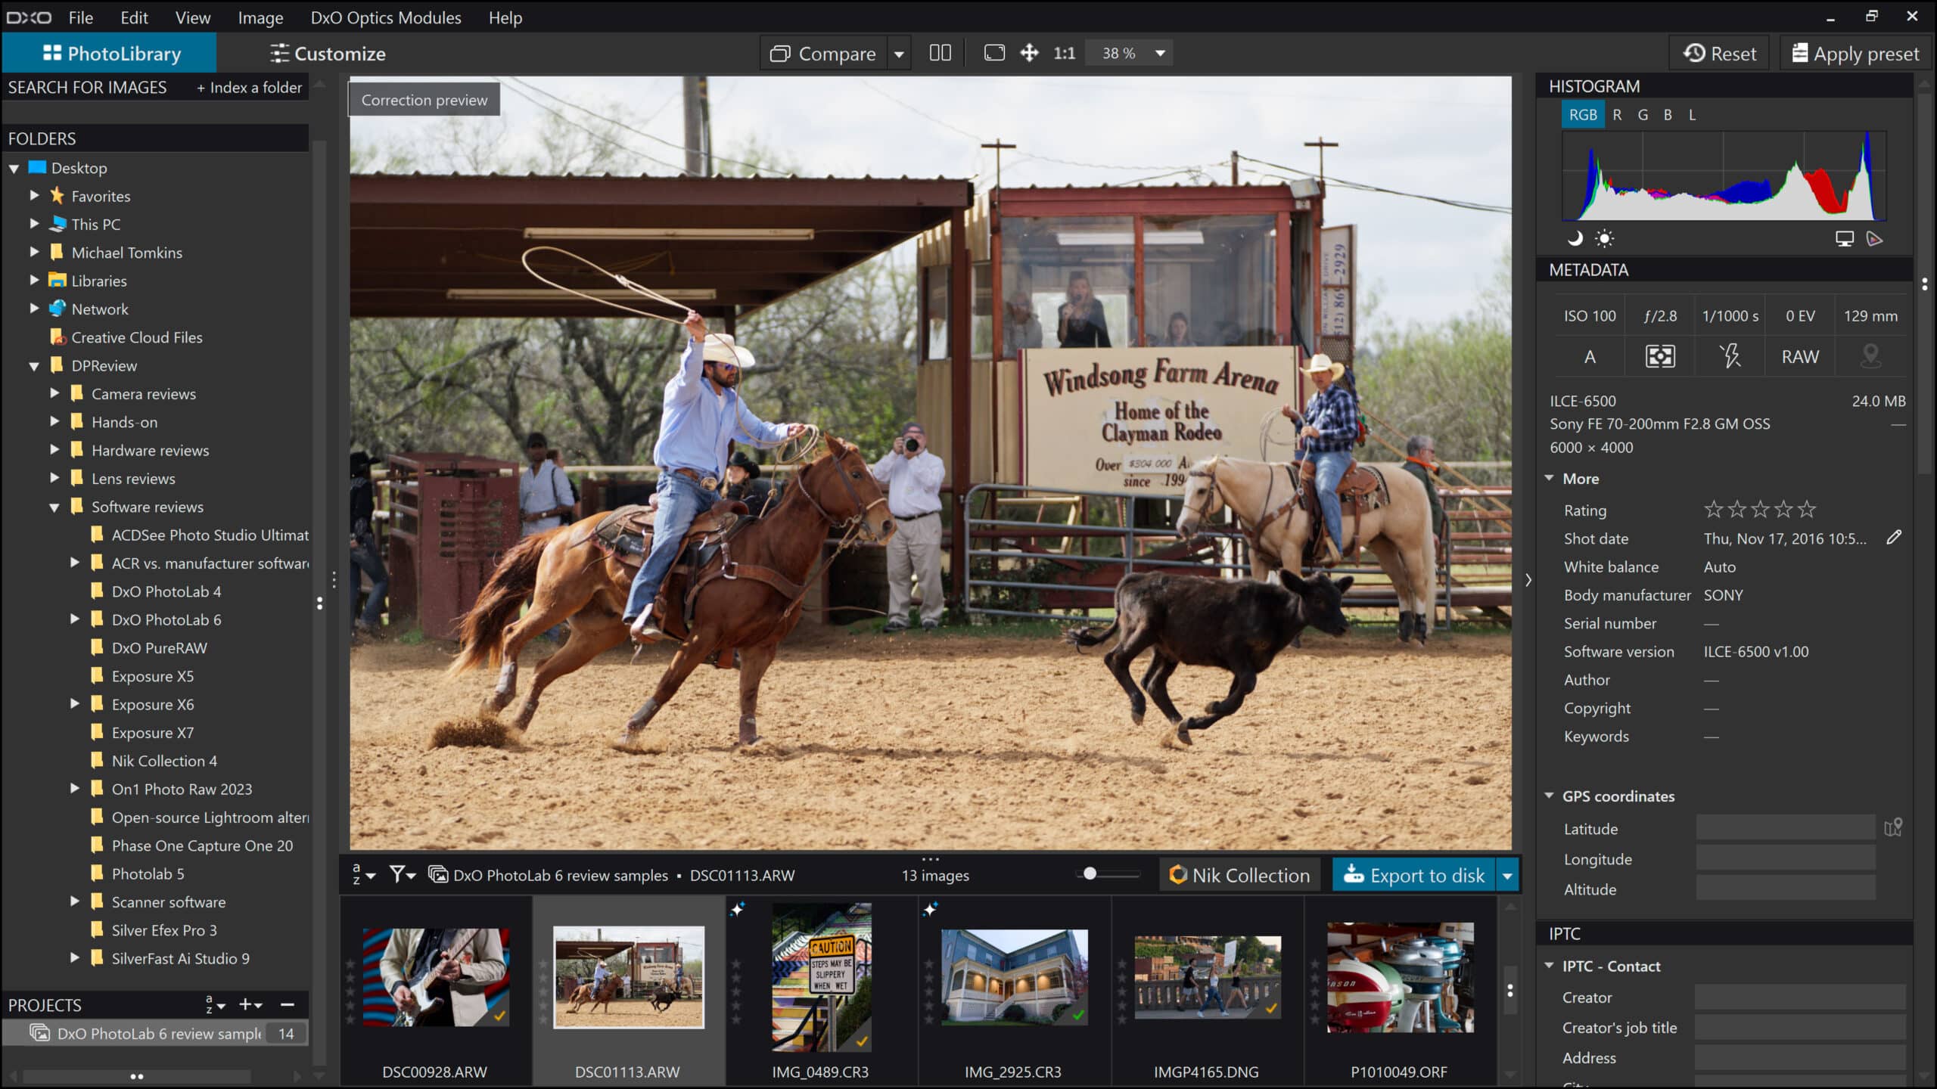The height and width of the screenshot is (1089, 1937).
Task: Switch to the Customize tab
Action: tap(328, 53)
